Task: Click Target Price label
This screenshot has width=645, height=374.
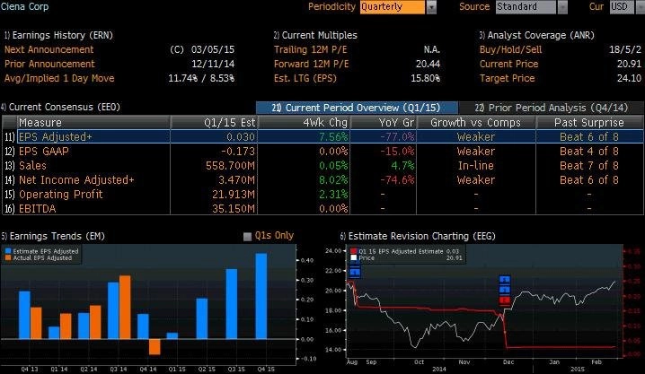Action: pos(508,78)
